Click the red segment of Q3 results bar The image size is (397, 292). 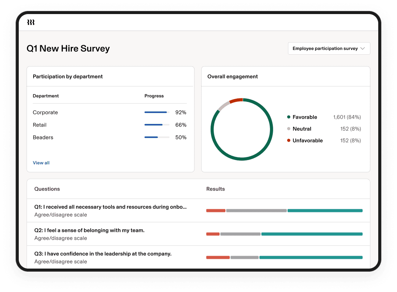point(218,258)
